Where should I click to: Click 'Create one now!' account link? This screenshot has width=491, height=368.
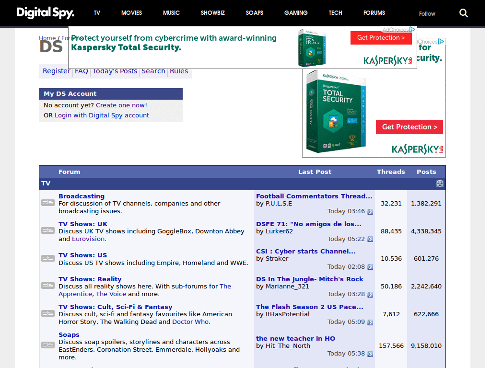121,105
